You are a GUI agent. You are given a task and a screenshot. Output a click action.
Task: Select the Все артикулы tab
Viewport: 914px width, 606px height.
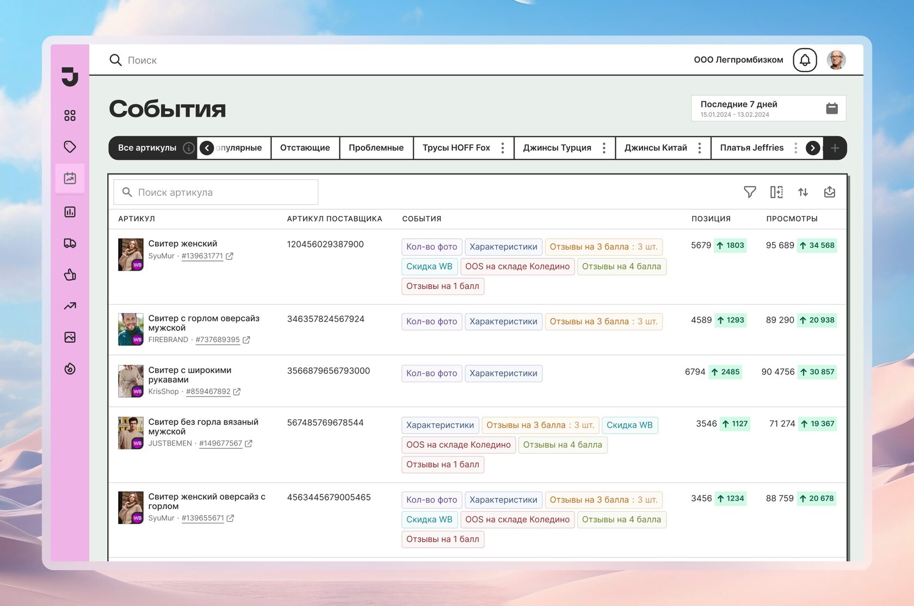point(147,148)
